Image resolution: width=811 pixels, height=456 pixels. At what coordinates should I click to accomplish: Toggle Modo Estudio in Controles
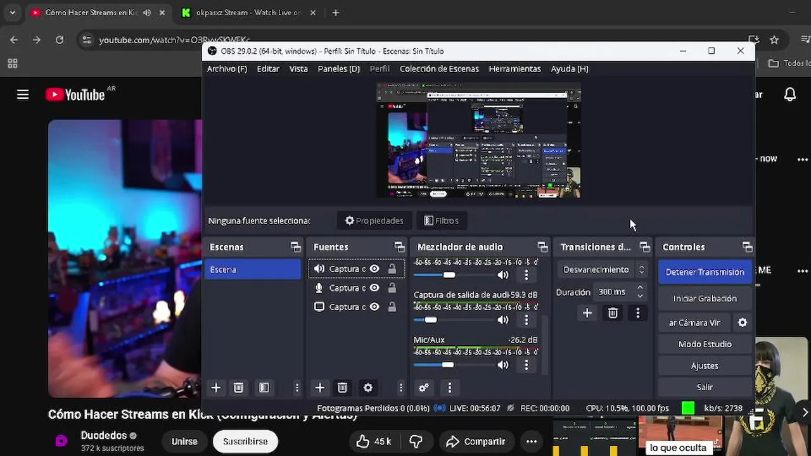click(x=705, y=344)
